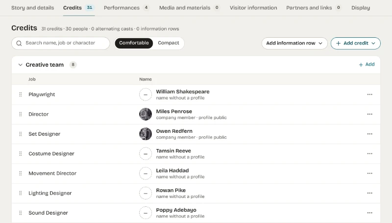Grab the drag handle for Playwright row
This screenshot has width=392, height=223.
pyautogui.click(x=21, y=95)
